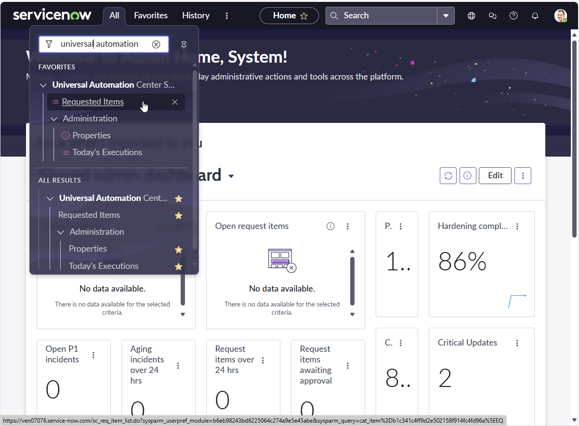Open Properties in All Results
This screenshot has width=579, height=426.
point(88,249)
